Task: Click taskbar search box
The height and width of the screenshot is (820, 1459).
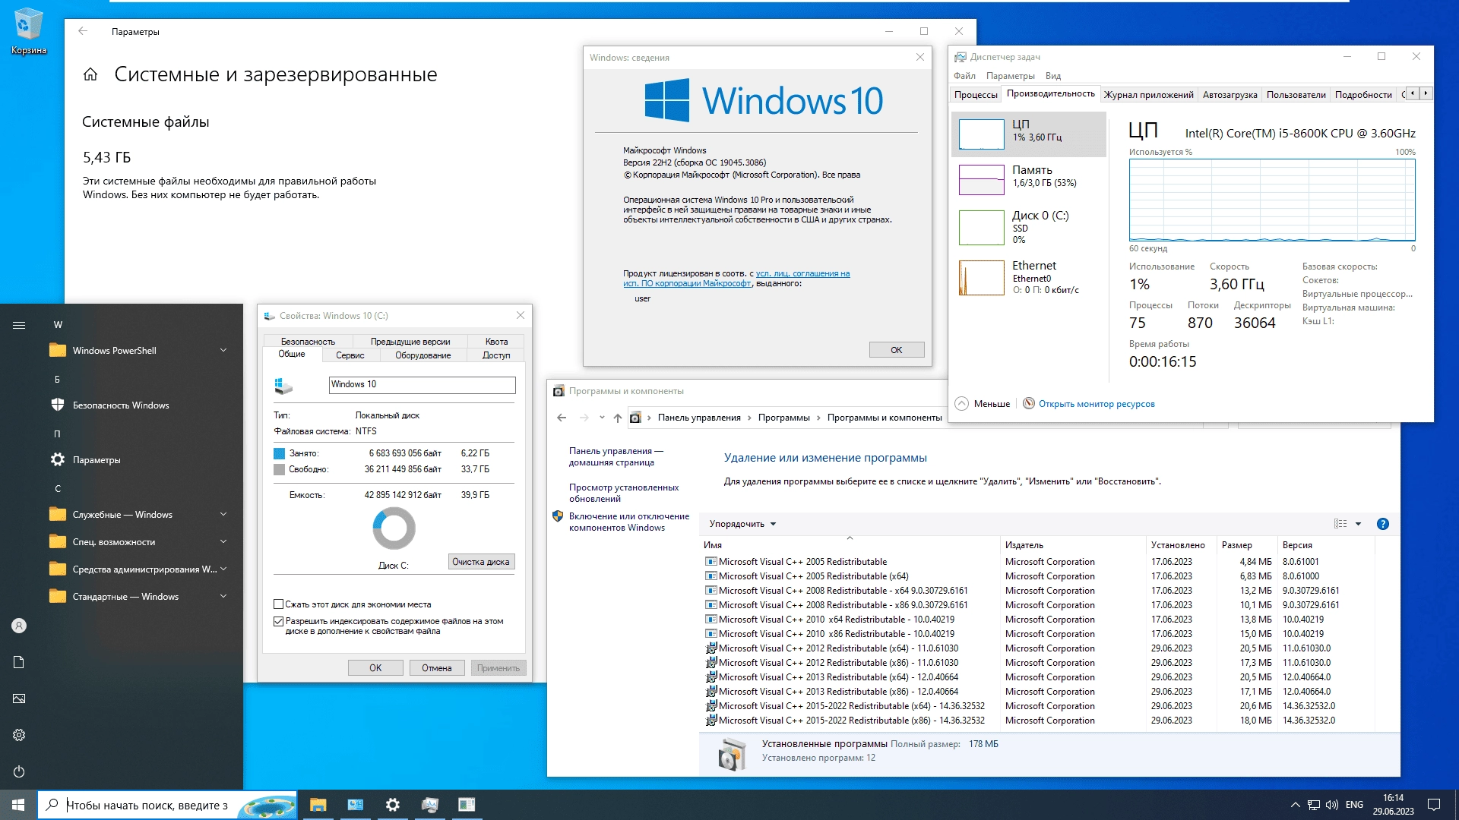Action: [x=167, y=805]
